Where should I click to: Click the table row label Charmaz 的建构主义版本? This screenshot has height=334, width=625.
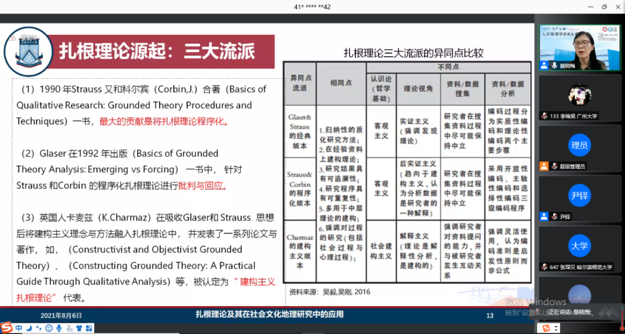(300, 251)
